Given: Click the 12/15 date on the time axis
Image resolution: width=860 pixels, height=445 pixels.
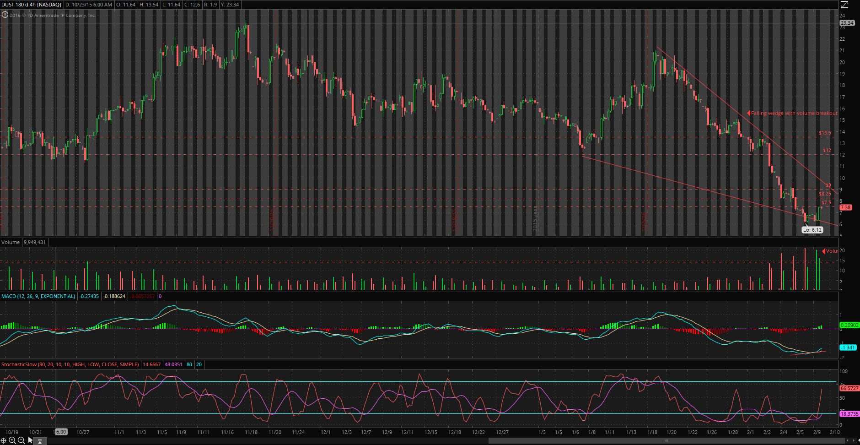Looking at the screenshot, I should 430,432.
